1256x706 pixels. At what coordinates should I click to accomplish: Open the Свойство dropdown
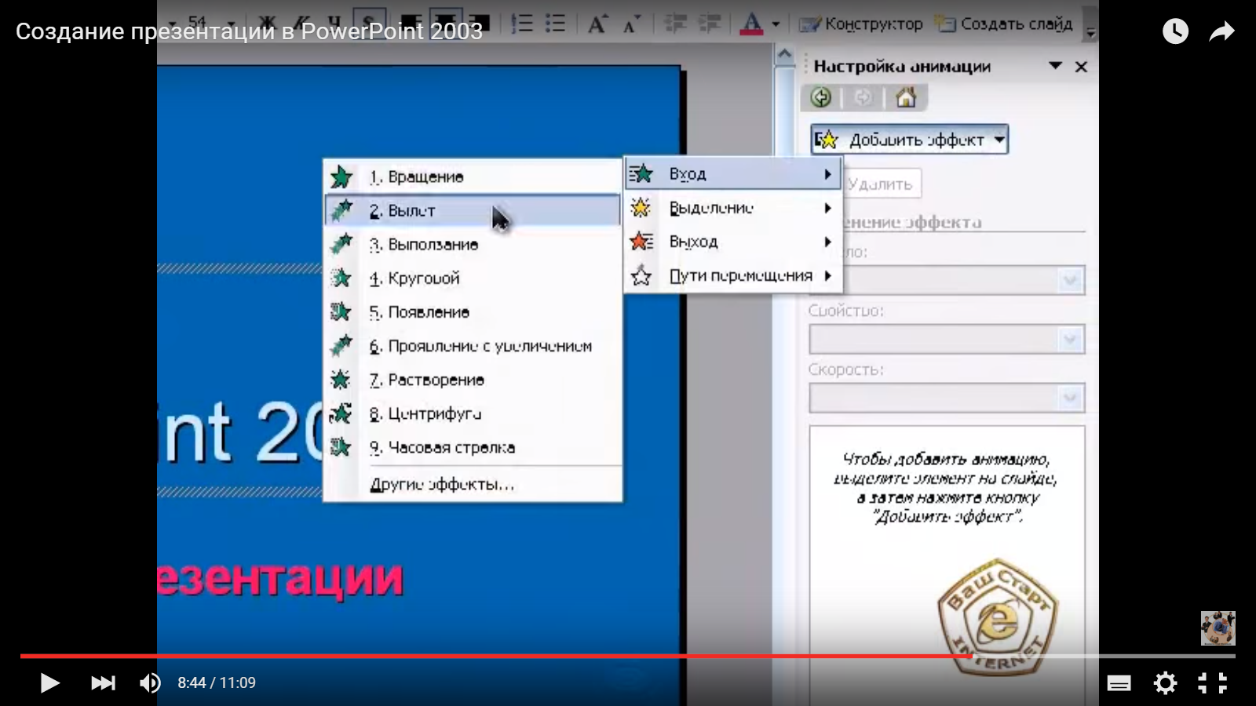[x=947, y=339]
